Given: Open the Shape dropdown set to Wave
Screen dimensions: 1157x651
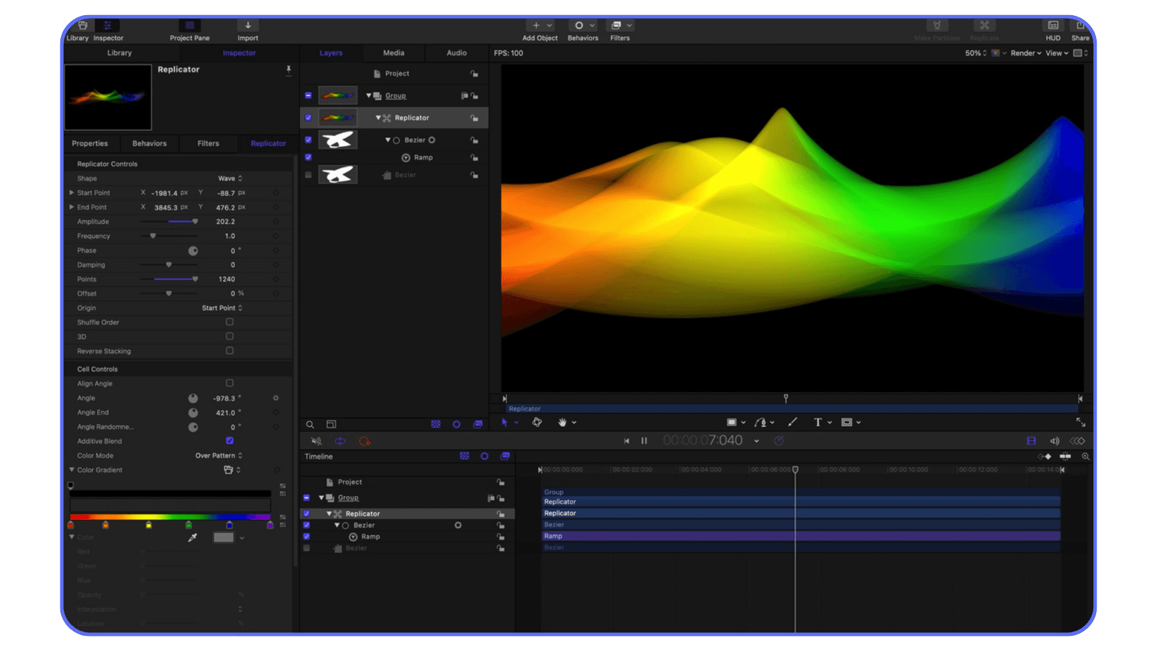Looking at the screenshot, I should coord(229,178).
